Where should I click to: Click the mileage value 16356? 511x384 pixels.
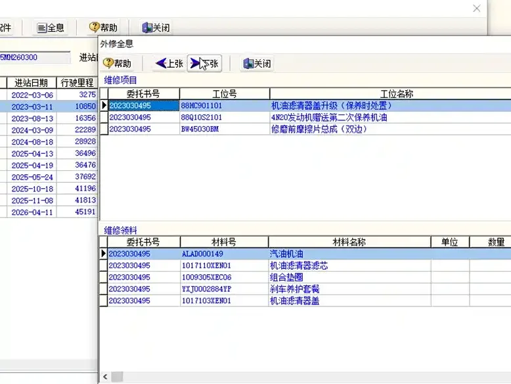pos(85,118)
